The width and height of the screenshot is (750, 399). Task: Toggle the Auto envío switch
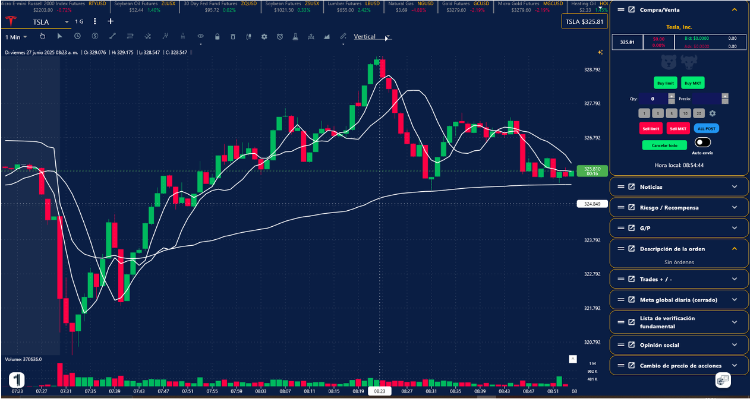pyautogui.click(x=702, y=142)
